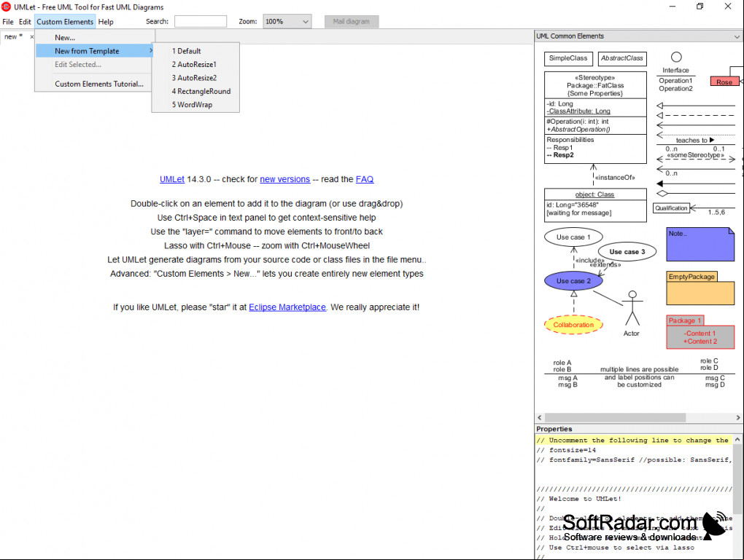Expand the New from Template submenu arrow
The width and height of the screenshot is (744, 560).
point(151,51)
